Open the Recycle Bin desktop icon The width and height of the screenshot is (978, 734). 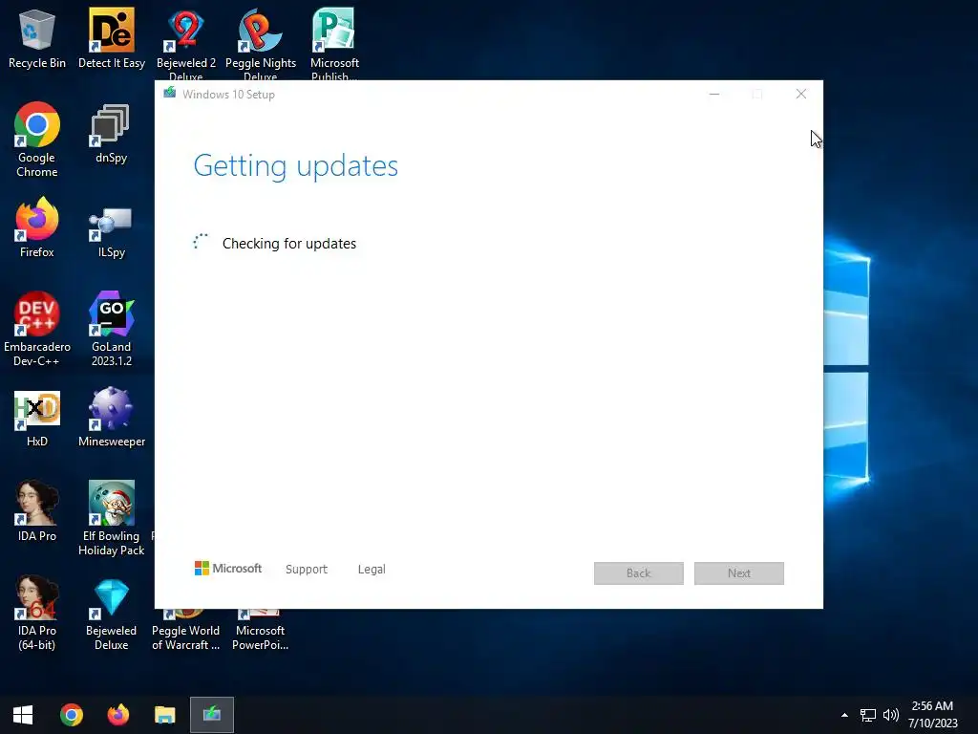pyautogui.click(x=37, y=38)
